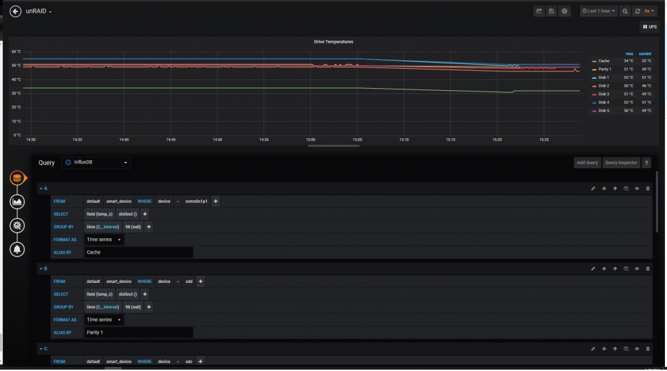
Task: Refresh the dashboard with the refresh icon
Action: (638, 11)
